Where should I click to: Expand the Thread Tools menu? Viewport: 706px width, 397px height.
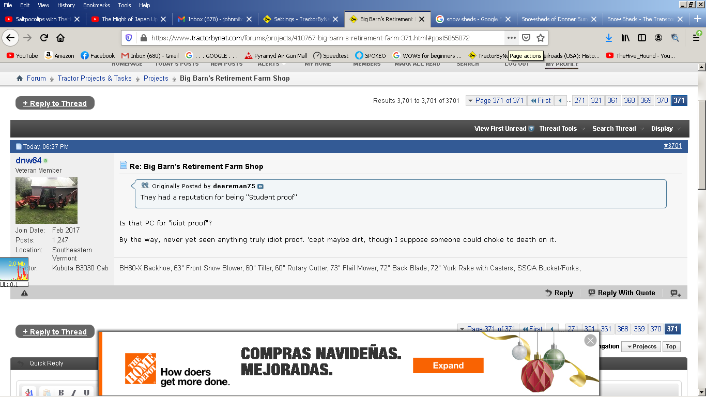[x=558, y=129]
